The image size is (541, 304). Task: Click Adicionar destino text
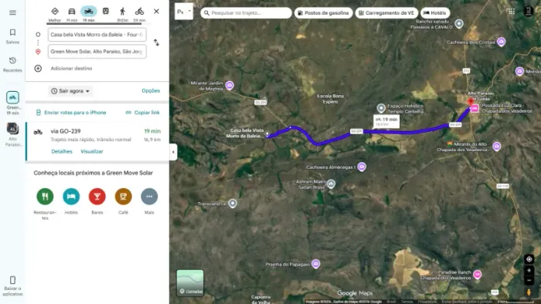pos(71,68)
